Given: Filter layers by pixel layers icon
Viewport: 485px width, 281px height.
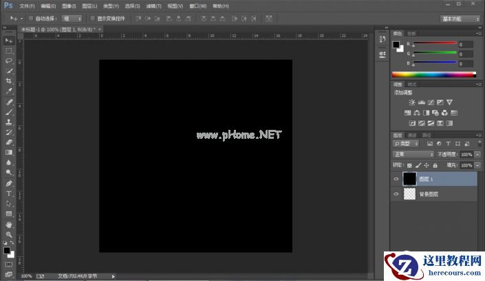Looking at the screenshot, I should pyautogui.click(x=430, y=144).
